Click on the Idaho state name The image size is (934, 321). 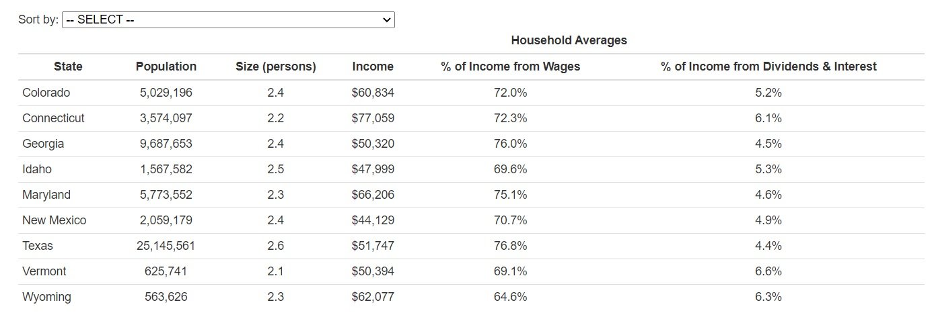point(37,169)
